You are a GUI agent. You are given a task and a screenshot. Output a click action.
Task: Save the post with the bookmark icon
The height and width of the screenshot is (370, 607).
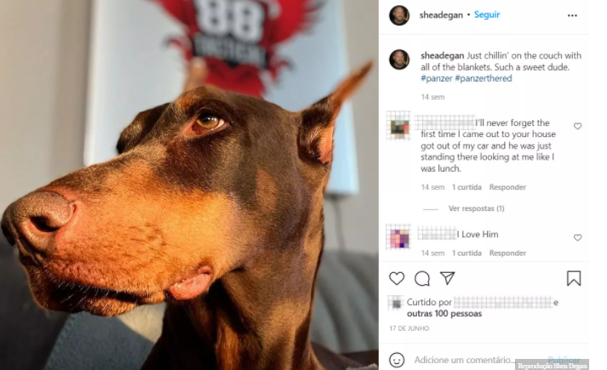click(574, 278)
